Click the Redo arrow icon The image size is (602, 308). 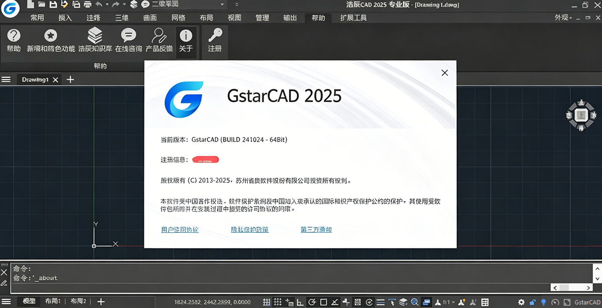[x=116, y=4]
